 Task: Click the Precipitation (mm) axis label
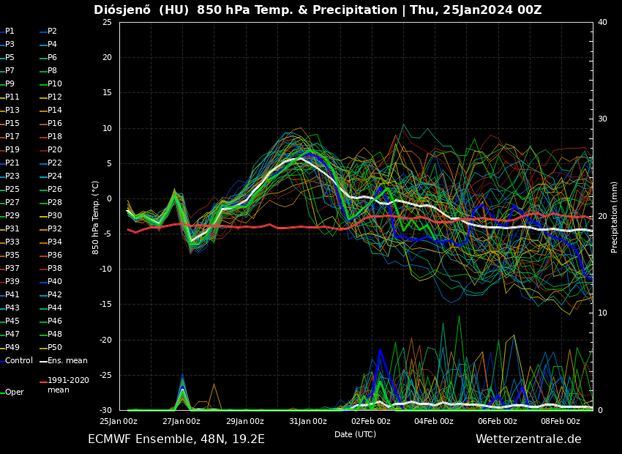click(615, 217)
